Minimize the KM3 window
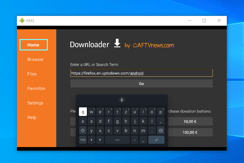Image resolution: width=244 pixels, height=163 pixels. (190, 20)
